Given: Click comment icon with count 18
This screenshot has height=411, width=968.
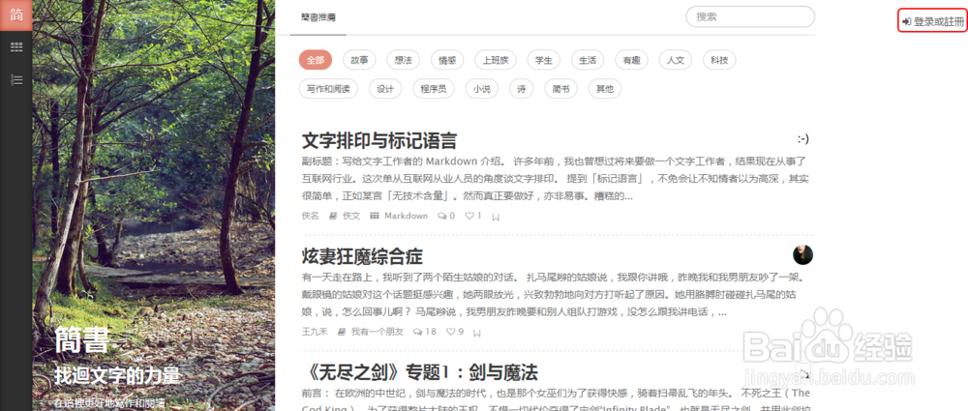Looking at the screenshot, I should click(x=417, y=332).
